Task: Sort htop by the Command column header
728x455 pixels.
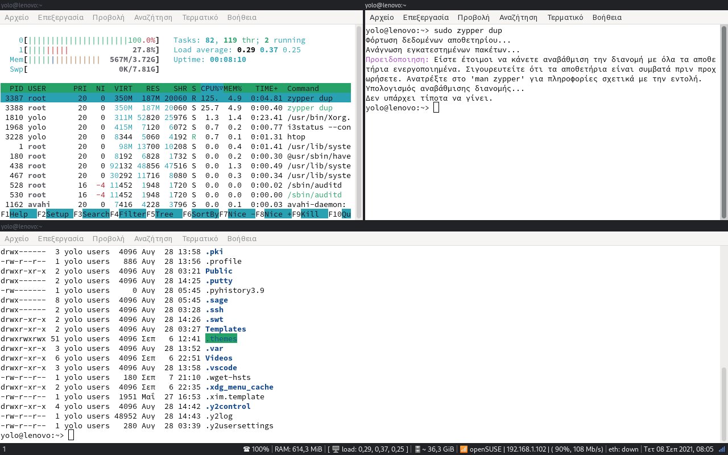Action: 303,88
